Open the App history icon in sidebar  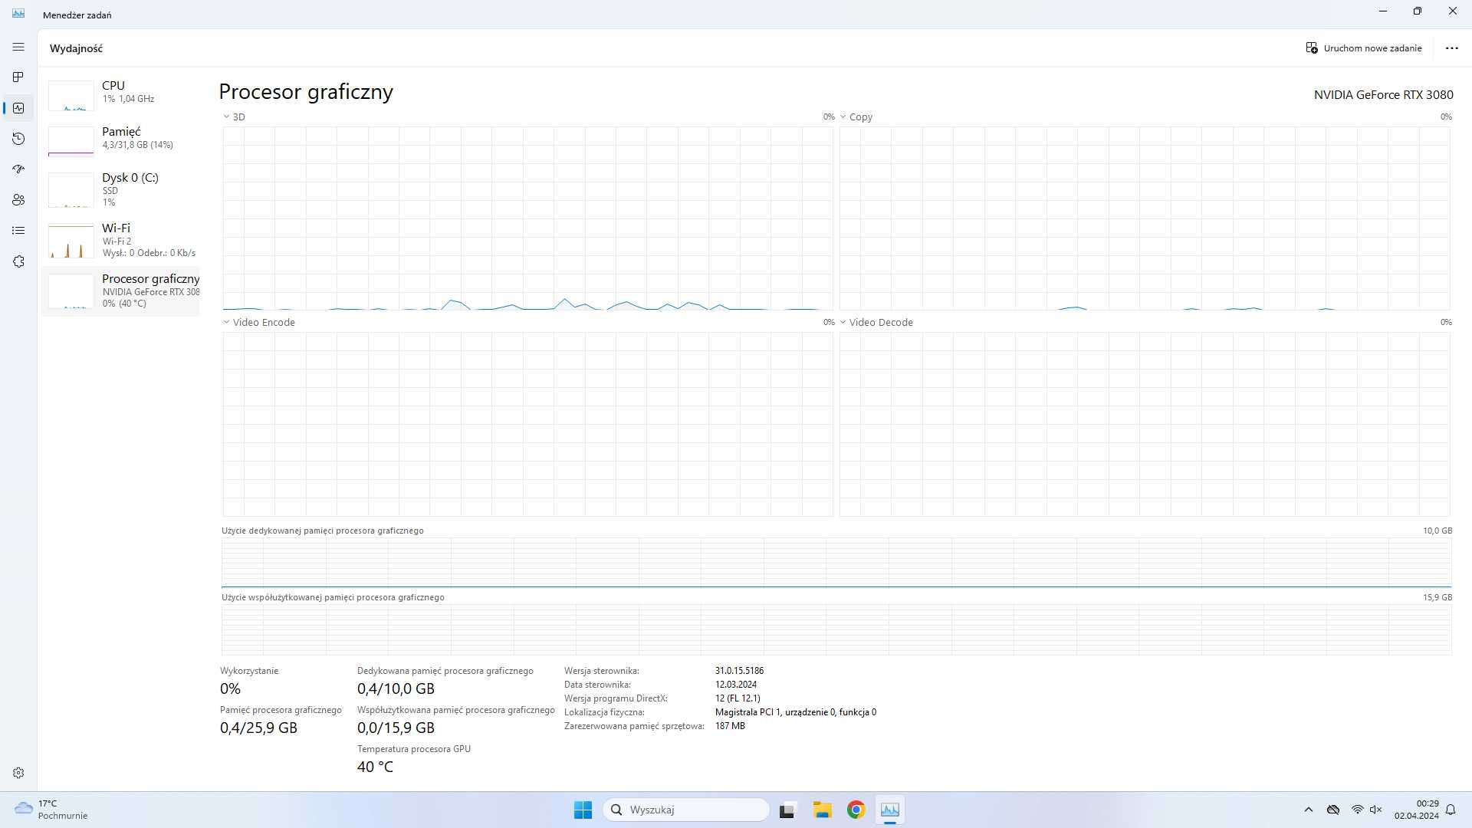(x=18, y=139)
